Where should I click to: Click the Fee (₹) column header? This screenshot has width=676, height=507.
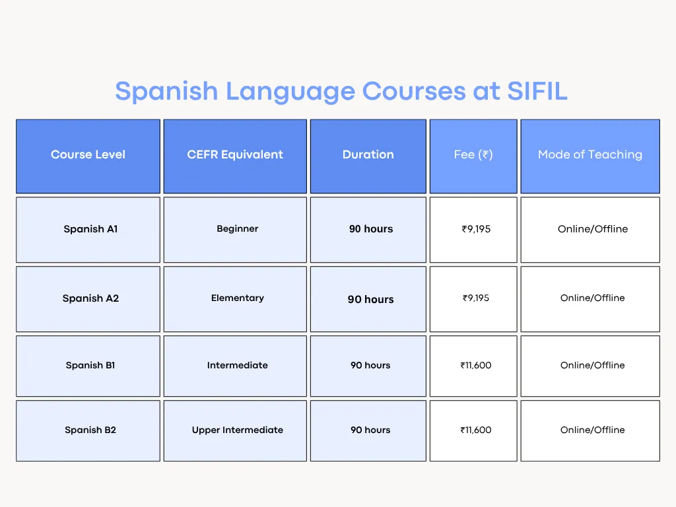click(473, 155)
